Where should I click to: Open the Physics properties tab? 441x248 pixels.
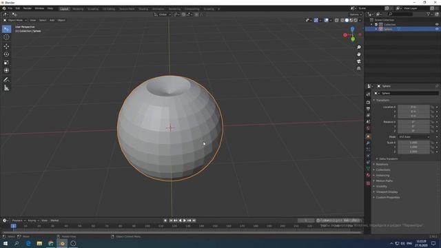point(368,156)
